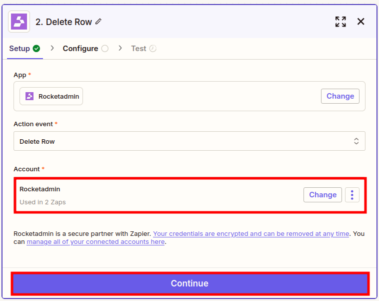This screenshot has width=379, height=301.
Task: Open the Test tab
Action: tap(138, 49)
